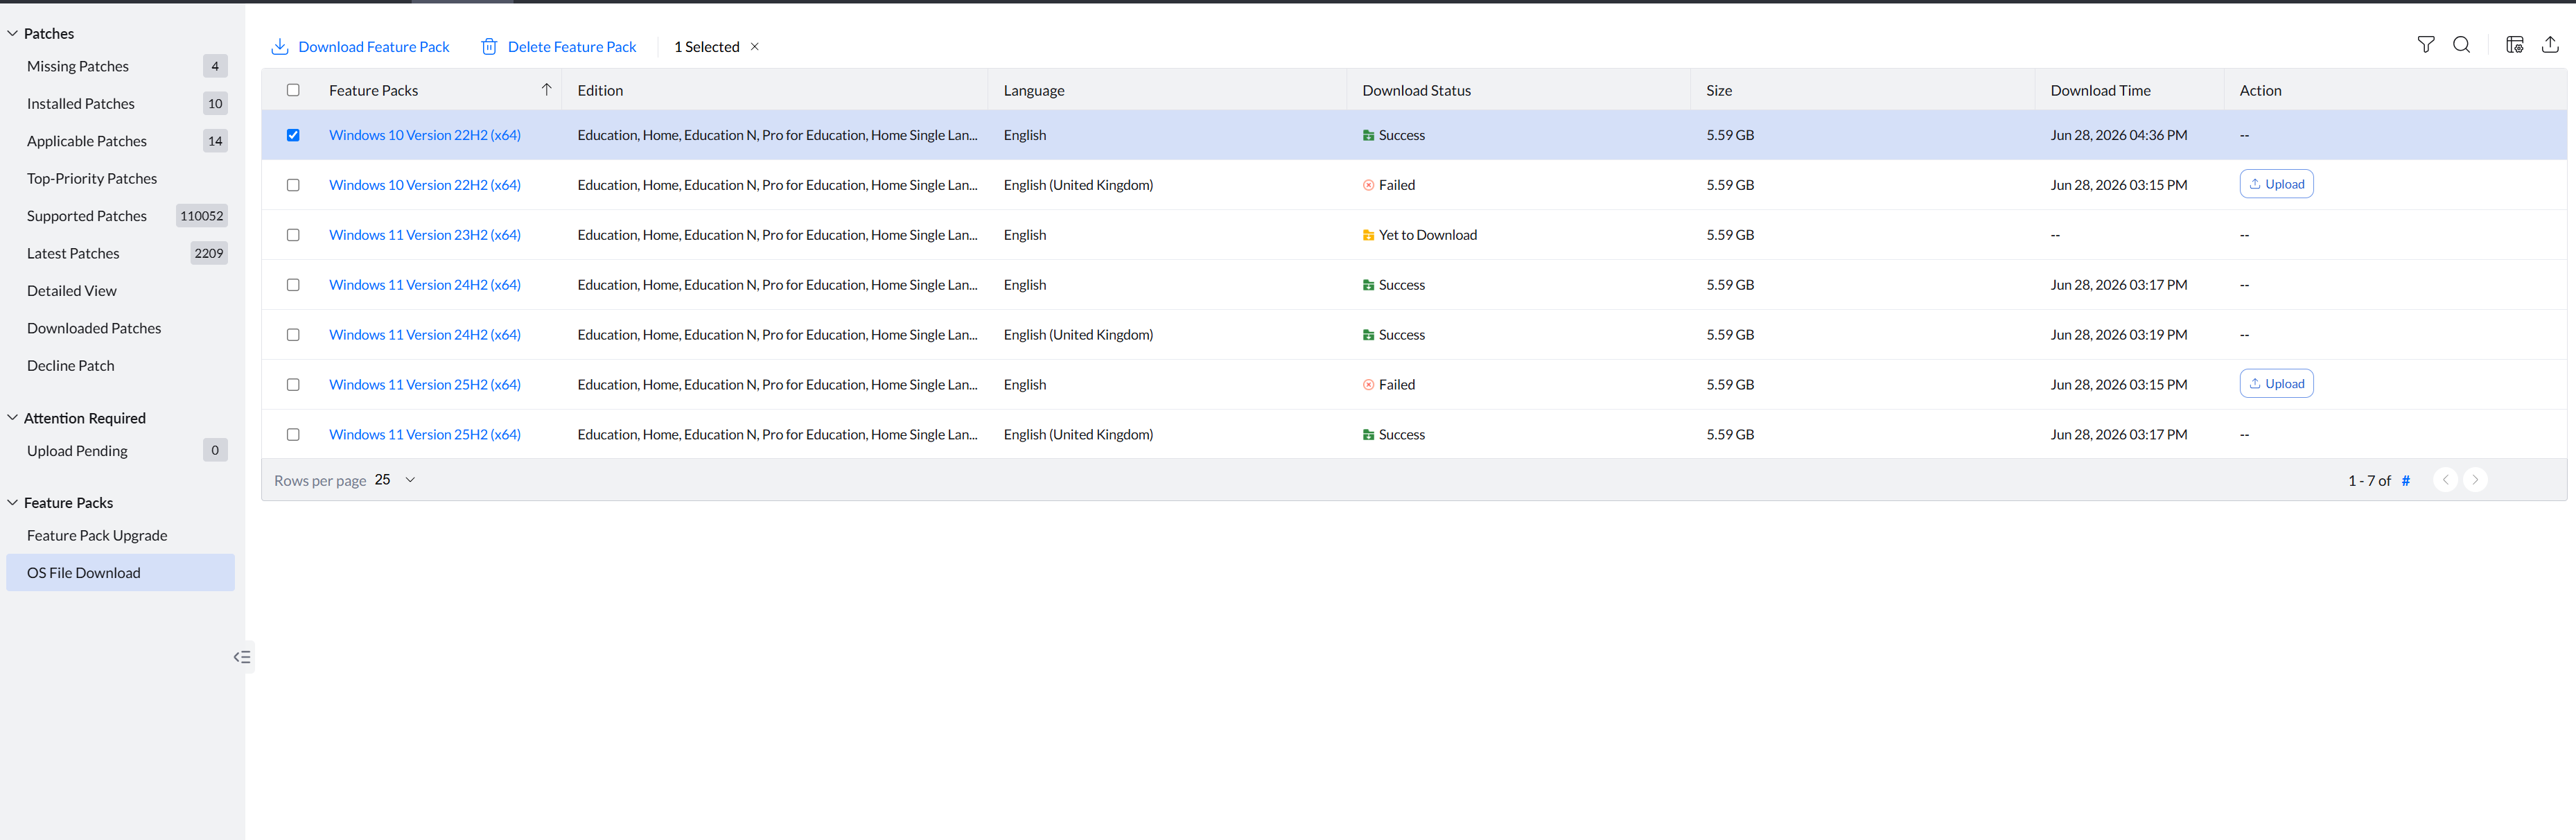
Task: Check Windows 11 24H2 English (United Kingdom) row
Action: click(x=293, y=335)
